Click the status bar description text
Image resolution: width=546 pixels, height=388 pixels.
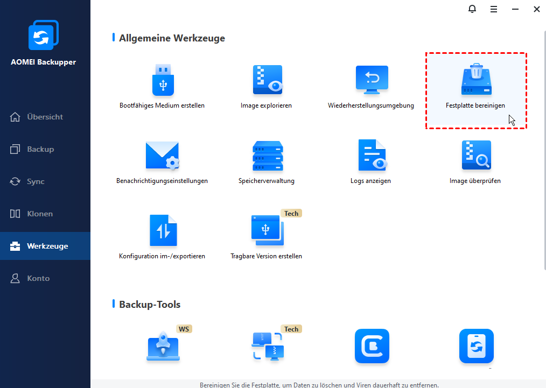(x=319, y=385)
